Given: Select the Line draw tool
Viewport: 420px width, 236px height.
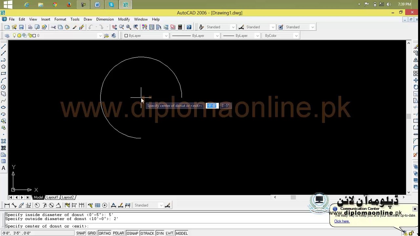Looking at the screenshot, I should click(4, 47).
